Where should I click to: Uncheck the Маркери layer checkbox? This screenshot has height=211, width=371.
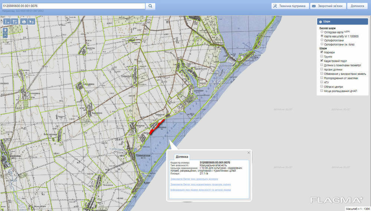coord(322,52)
